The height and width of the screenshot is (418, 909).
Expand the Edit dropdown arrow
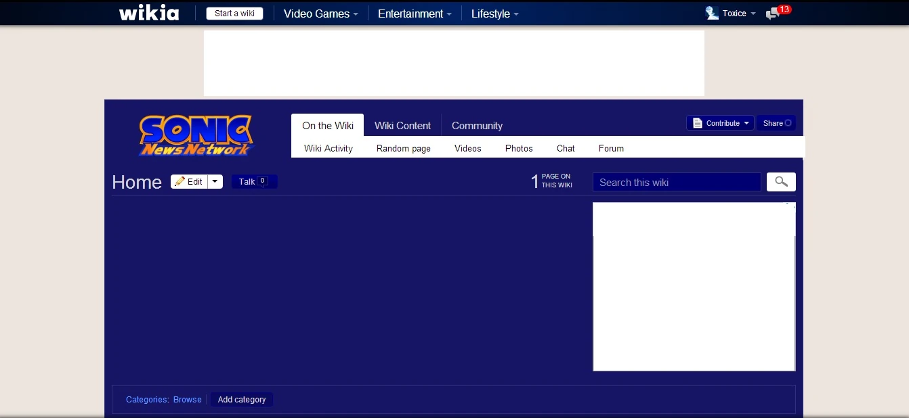(x=215, y=182)
